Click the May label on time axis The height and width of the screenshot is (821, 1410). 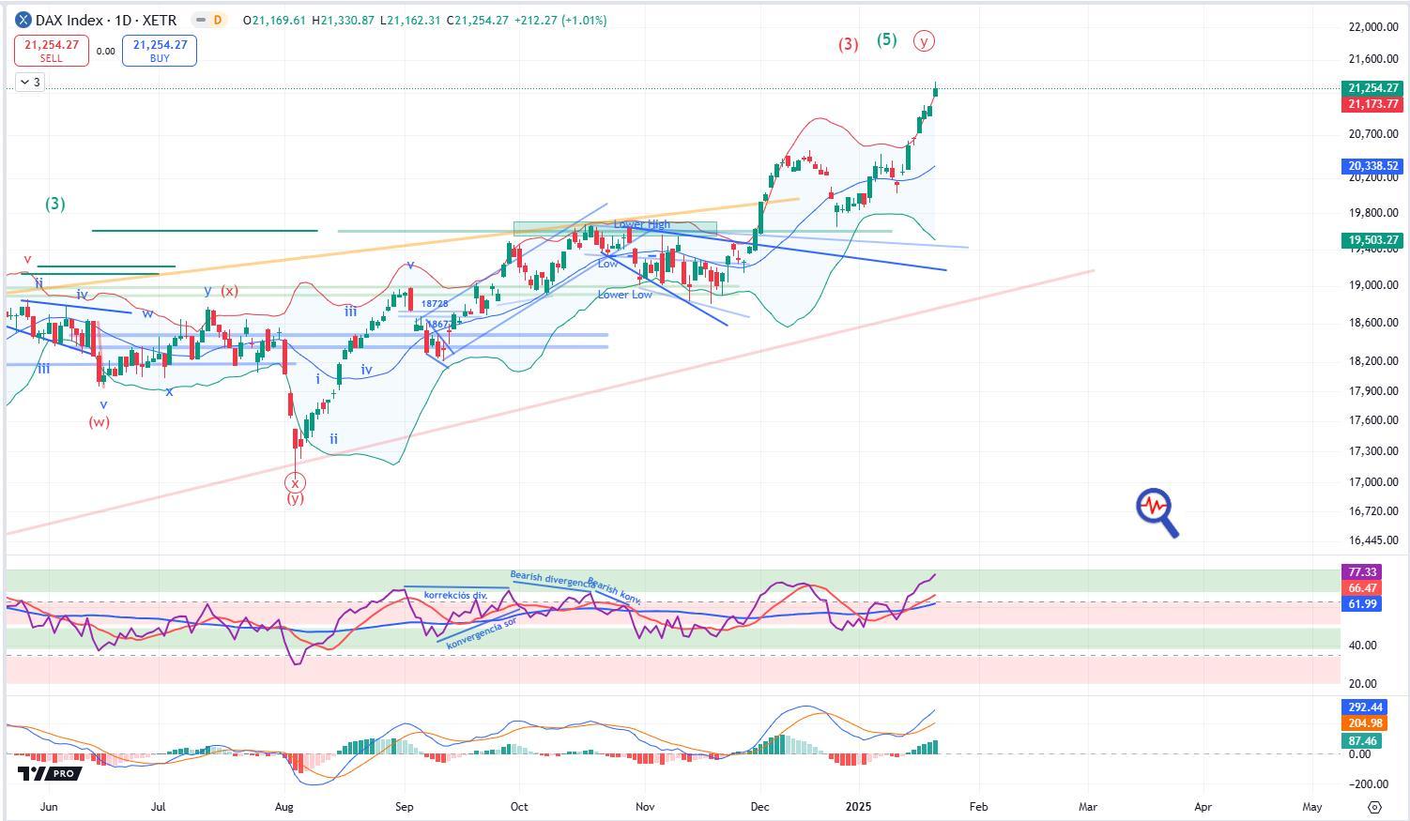click(x=1312, y=807)
